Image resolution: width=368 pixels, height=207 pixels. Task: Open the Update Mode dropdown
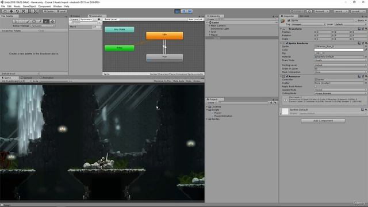tap(340, 90)
